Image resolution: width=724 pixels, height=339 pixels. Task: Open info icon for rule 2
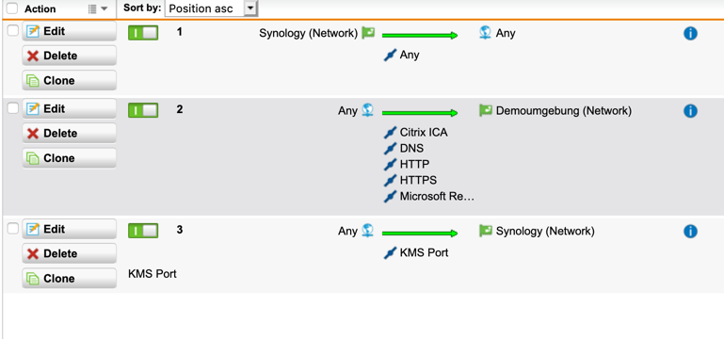coord(690,111)
